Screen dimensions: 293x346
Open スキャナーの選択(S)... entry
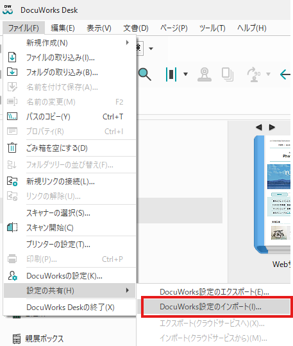click(70, 213)
